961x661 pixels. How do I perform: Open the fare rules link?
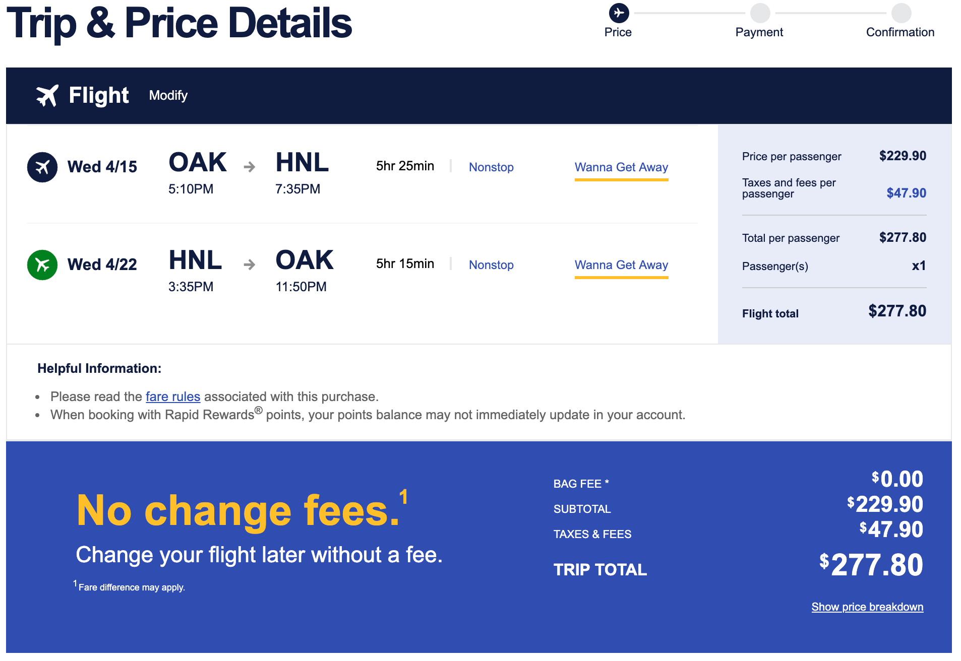[173, 396]
